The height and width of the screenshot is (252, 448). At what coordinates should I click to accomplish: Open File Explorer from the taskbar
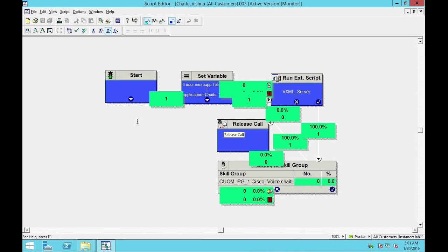click(85, 246)
